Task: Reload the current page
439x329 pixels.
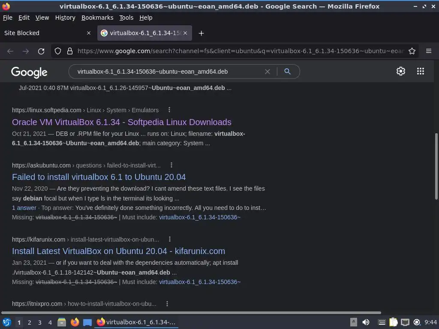Action: pos(41,51)
